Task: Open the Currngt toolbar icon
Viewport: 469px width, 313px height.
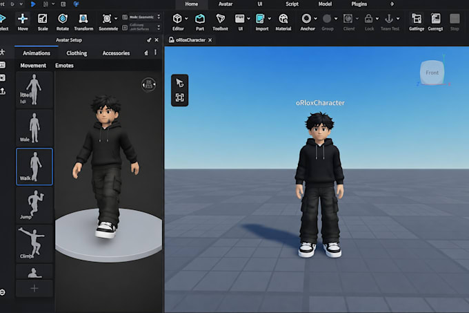Action: pos(435,19)
